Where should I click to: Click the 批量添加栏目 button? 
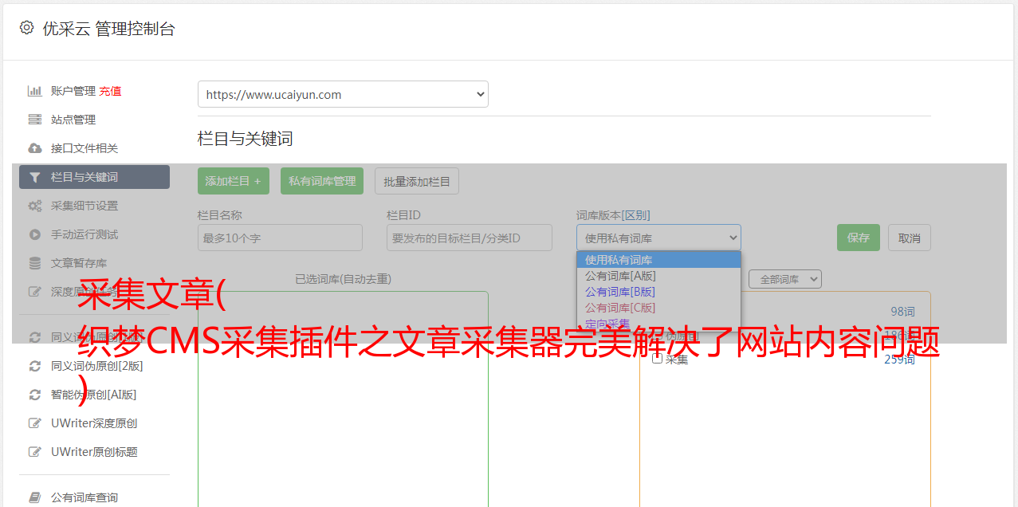tap(417, 181)
